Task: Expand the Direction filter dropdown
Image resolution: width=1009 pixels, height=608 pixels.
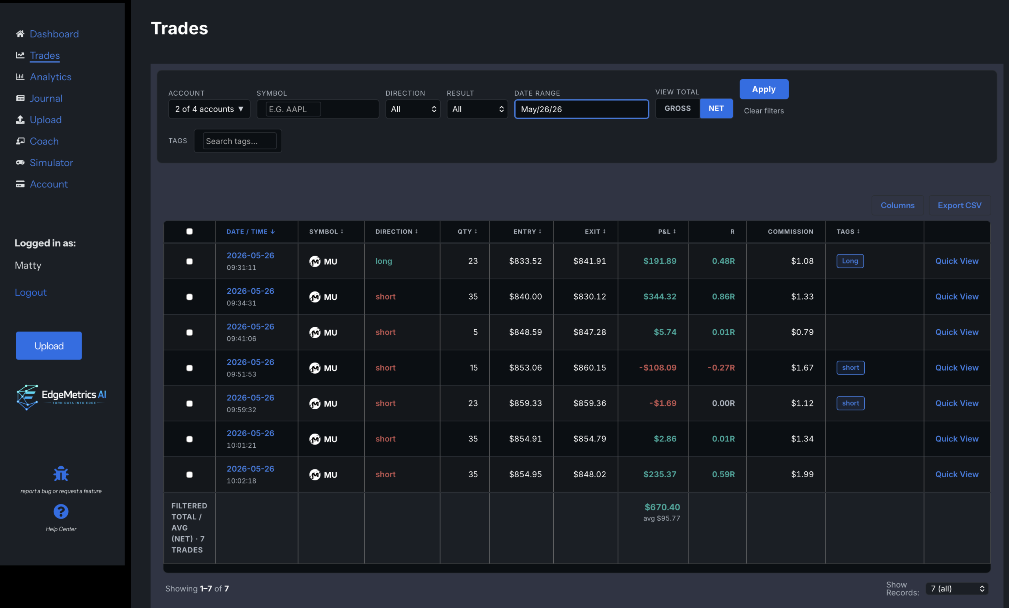Action: [413, 109]
